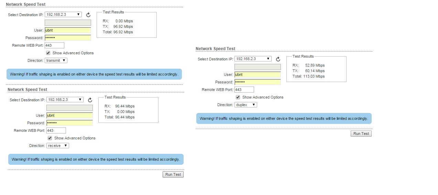Image resolution: width=438 pixels, height=195 pixels.
Task: Click refresh icon in the receive test panel
Action: pos(90,100)
